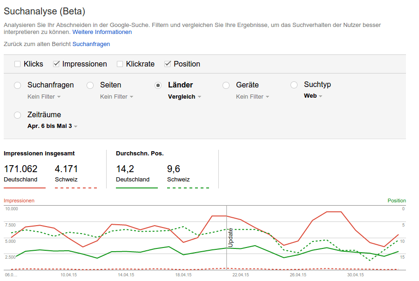The image size is (419, 281).
Task: Go back via the Suchanfragen link
Action: coord(91,44)
